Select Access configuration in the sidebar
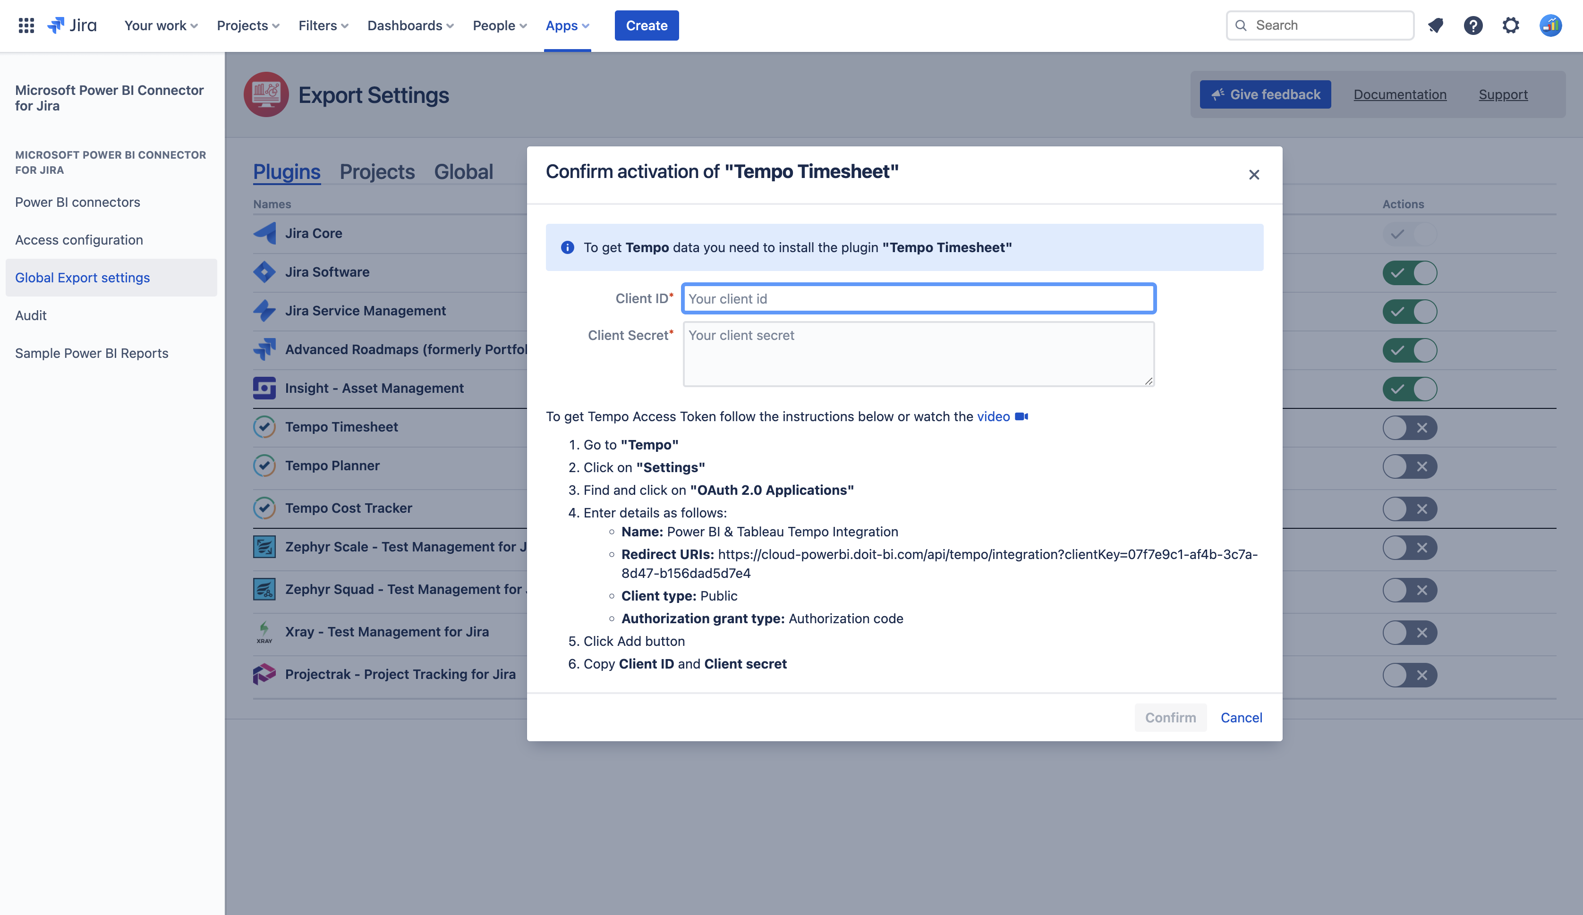The width and height of the screenshot is (1583, 915). coord(79,240)
